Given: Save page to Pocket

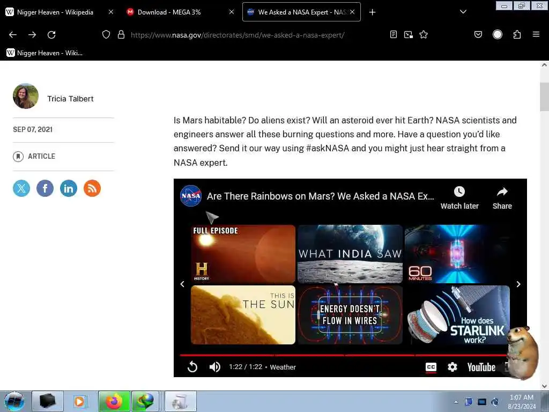Looking at the screenshot, I should (478, 35).
